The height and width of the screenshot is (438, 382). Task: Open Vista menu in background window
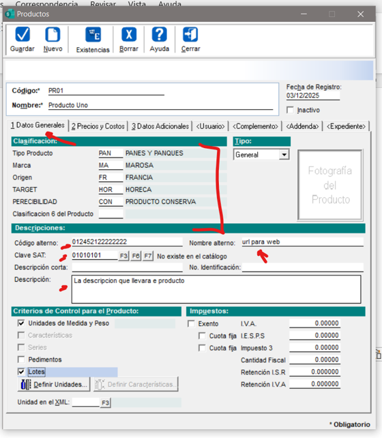(x=137, y=4)
